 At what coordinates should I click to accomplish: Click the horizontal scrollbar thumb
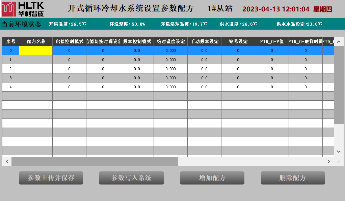[95, 162]
